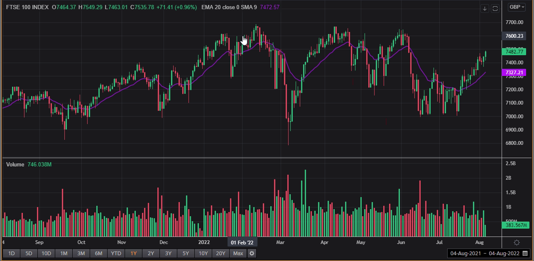The height and width of the screenshot is (261, 534).
Task: Select the 10D range
Action: (46, 253)
